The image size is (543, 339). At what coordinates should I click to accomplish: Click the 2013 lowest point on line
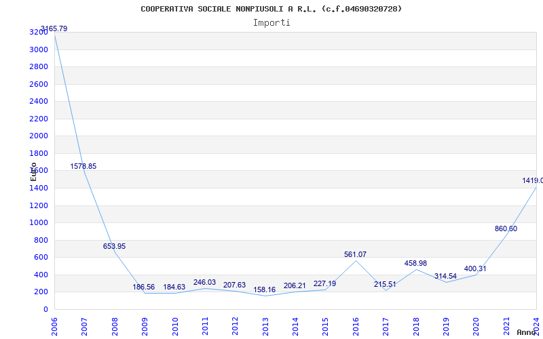coord(265,296)
